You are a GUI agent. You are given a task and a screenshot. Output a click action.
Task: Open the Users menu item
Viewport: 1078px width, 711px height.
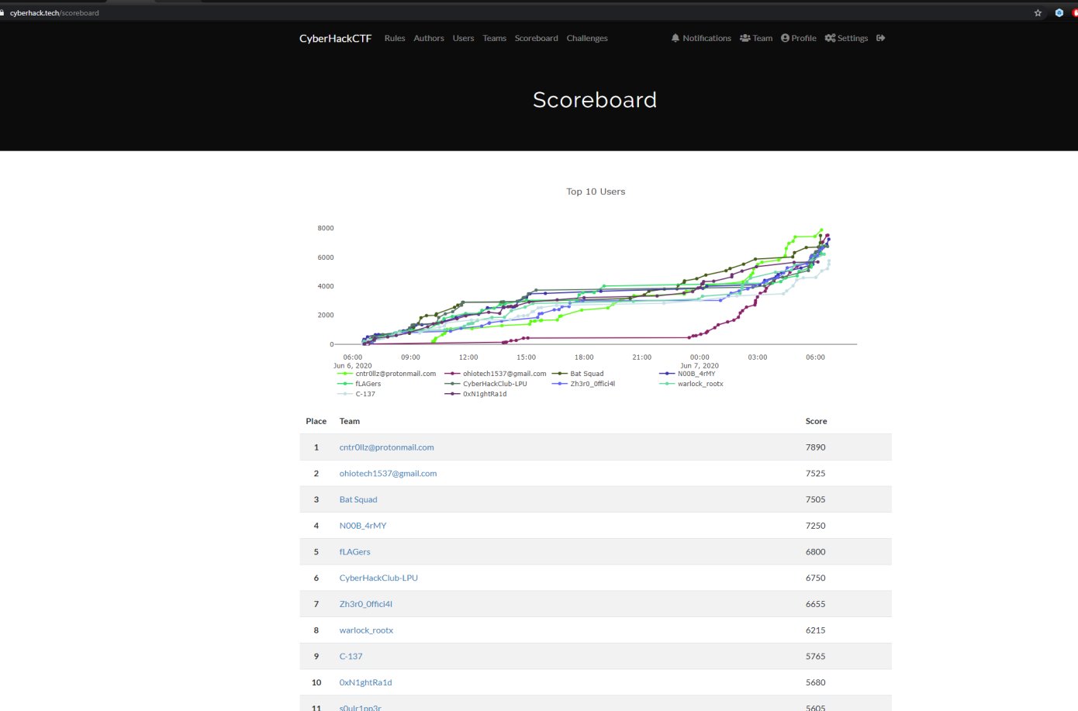[x=463, y=38]
